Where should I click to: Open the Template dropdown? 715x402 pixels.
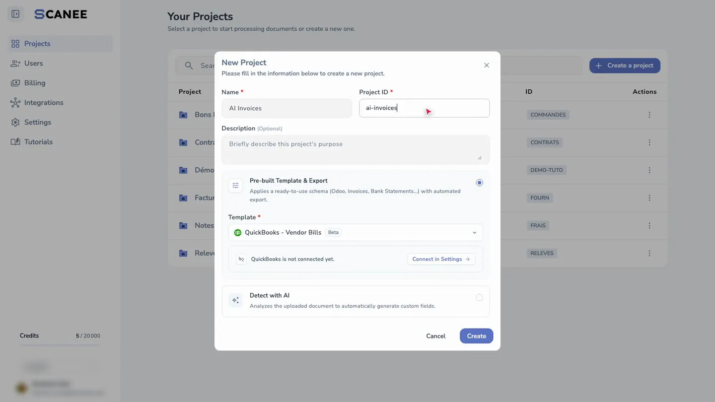click(x=356, y=232)
